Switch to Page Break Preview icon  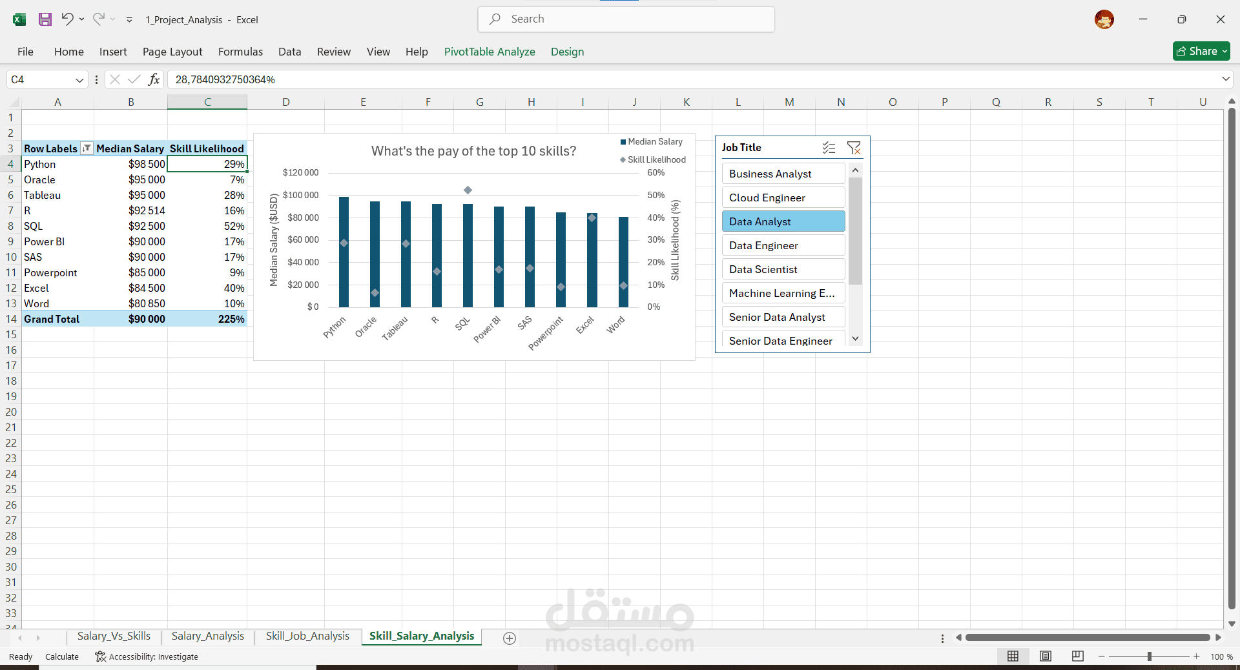click(x=1077, y=656)
